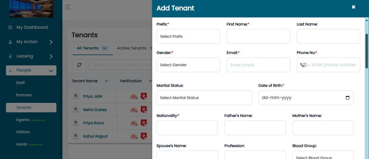369x159 pixels.
Task: Click the refresh icon in Tenants panel
Action: pyautogui.click(x=79, y=65)
